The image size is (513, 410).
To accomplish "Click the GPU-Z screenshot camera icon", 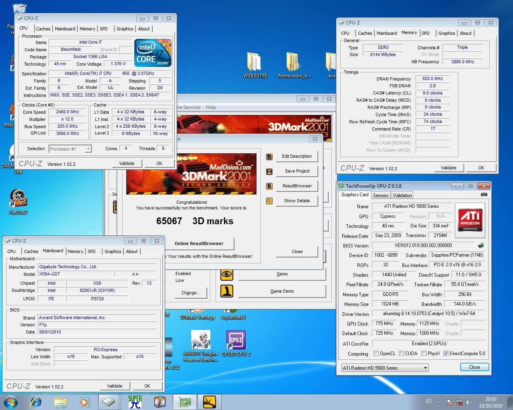I will pos(484,195).
